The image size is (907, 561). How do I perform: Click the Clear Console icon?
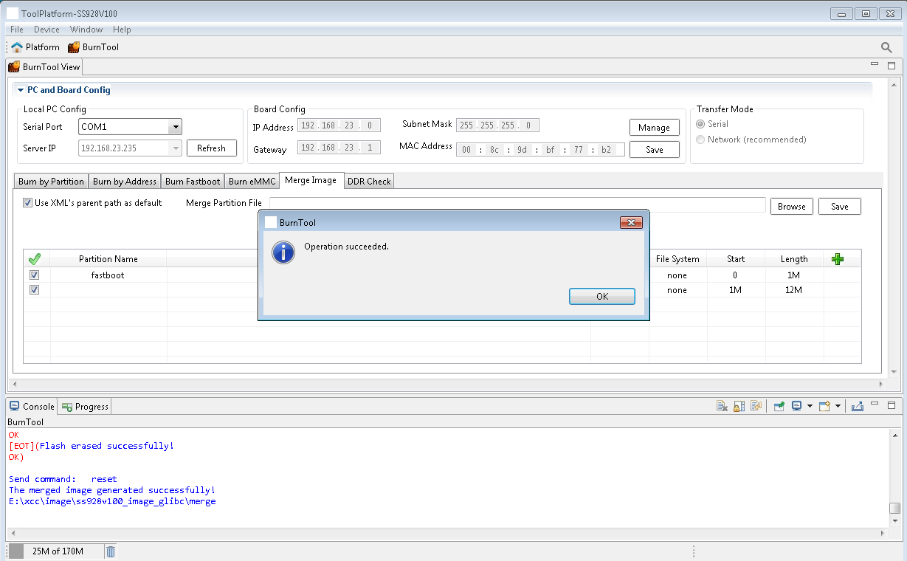(x=723, y=406)
